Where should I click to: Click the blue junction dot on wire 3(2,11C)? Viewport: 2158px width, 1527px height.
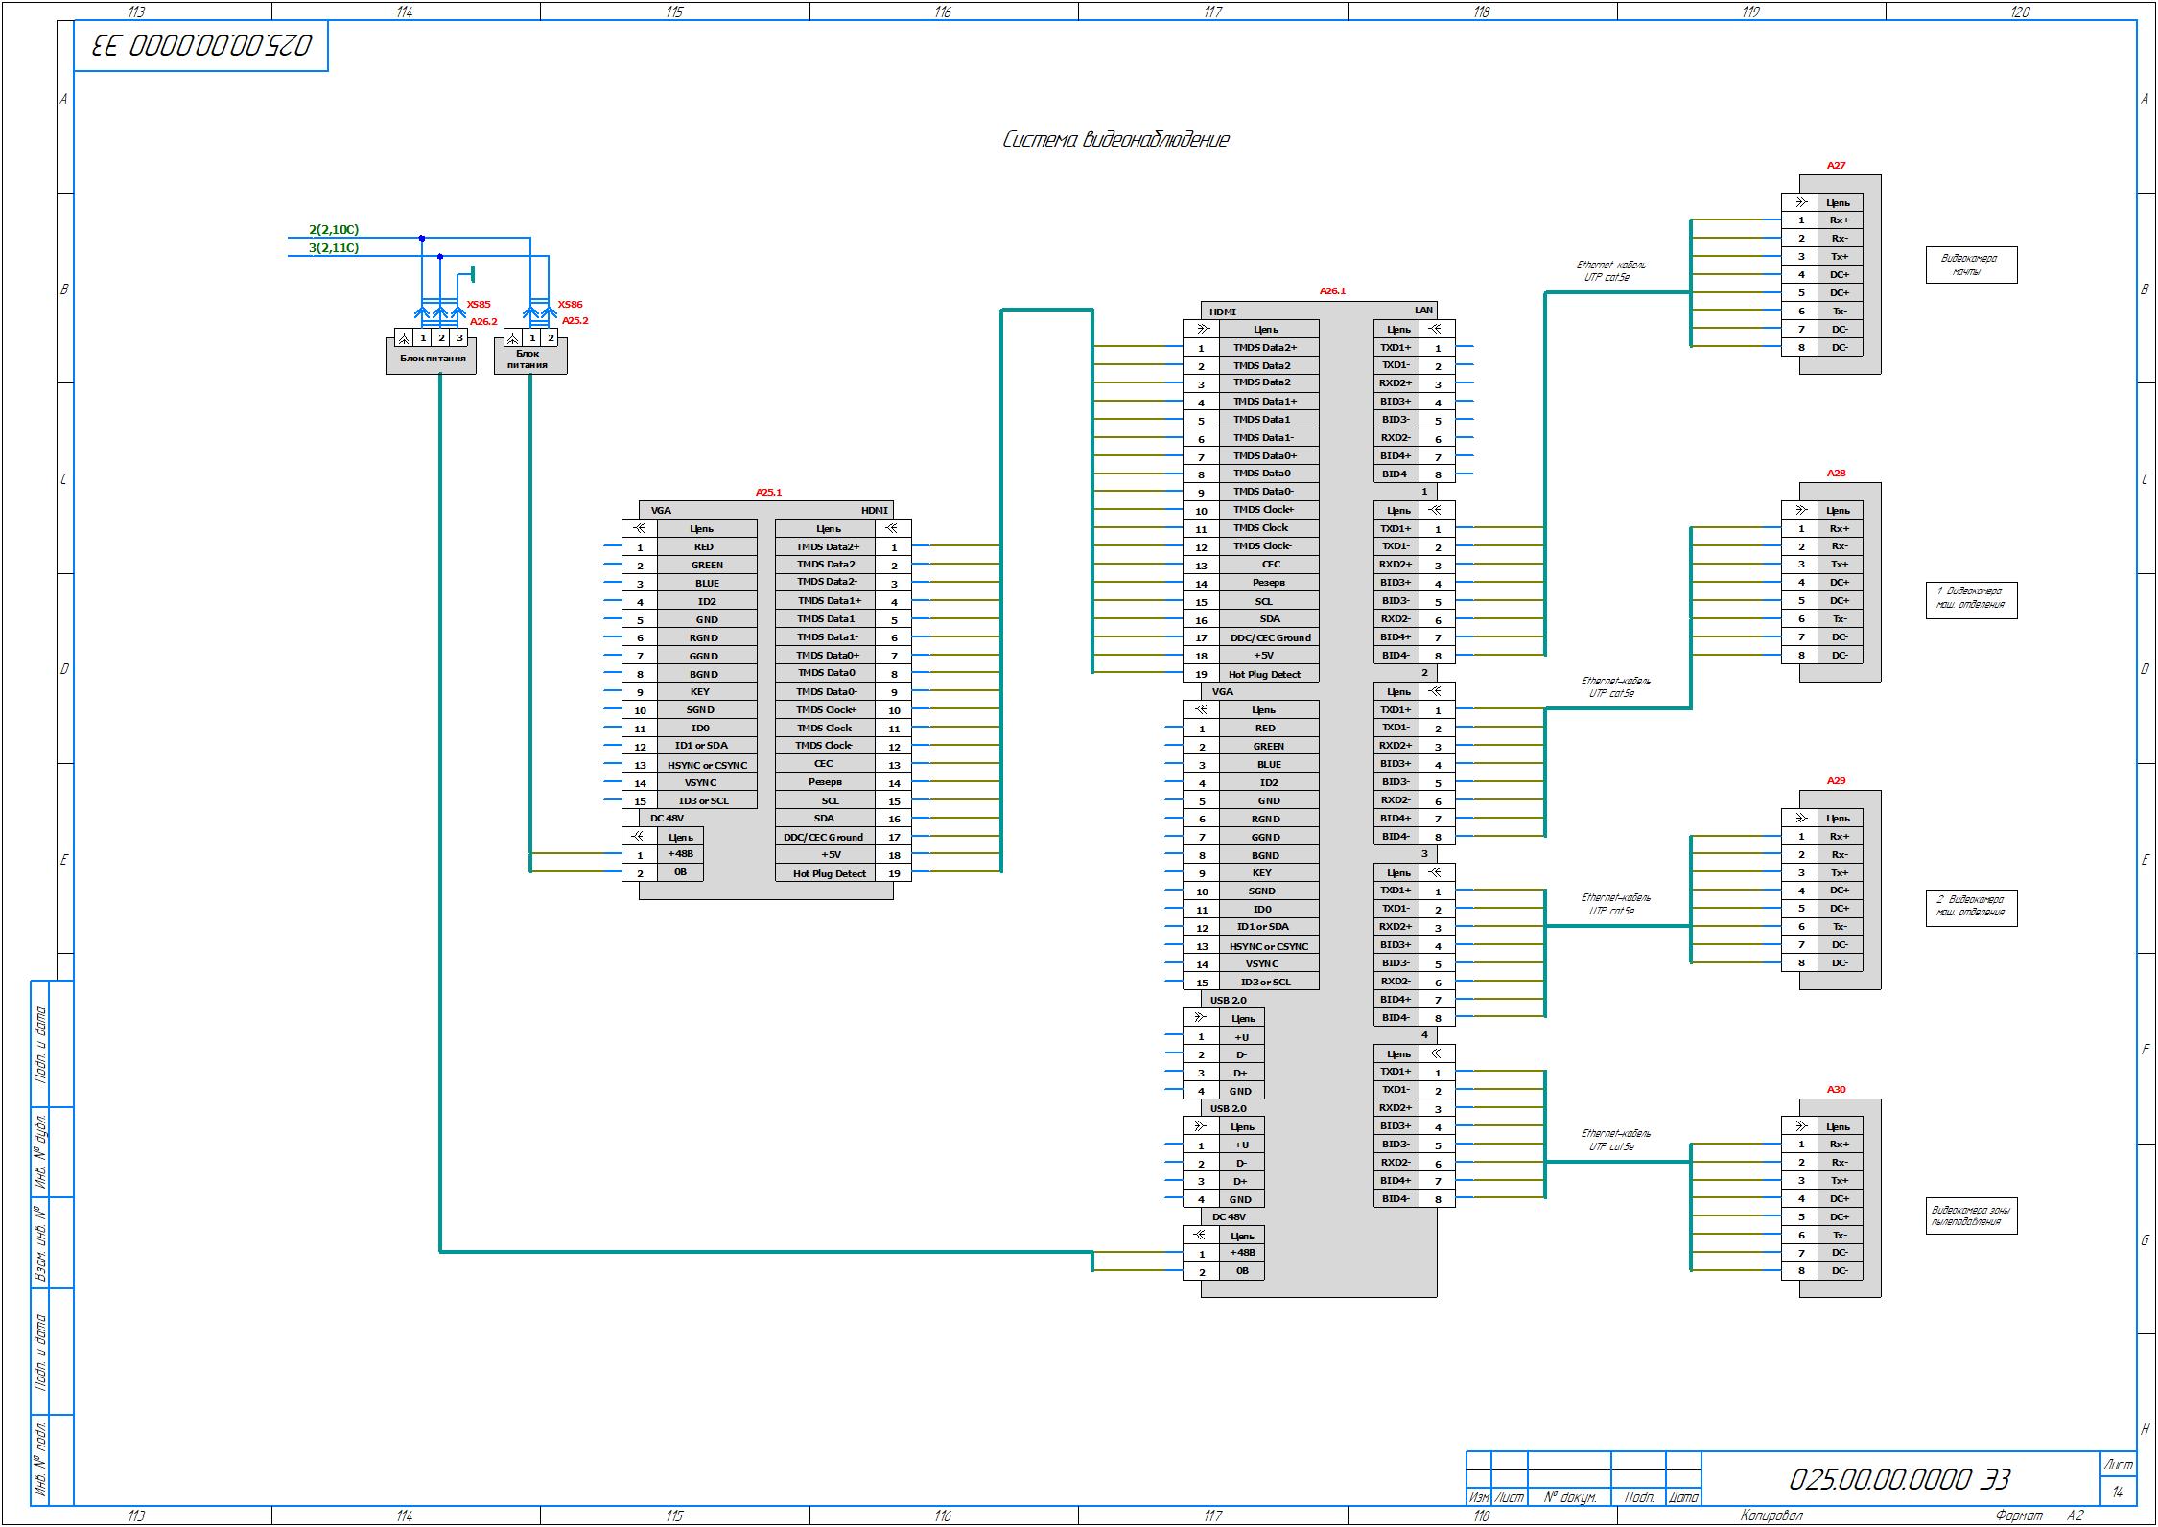[440, 256]
